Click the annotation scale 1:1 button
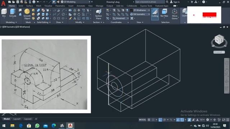This screenshot has width=230, height=129. [x=202, y=120]
